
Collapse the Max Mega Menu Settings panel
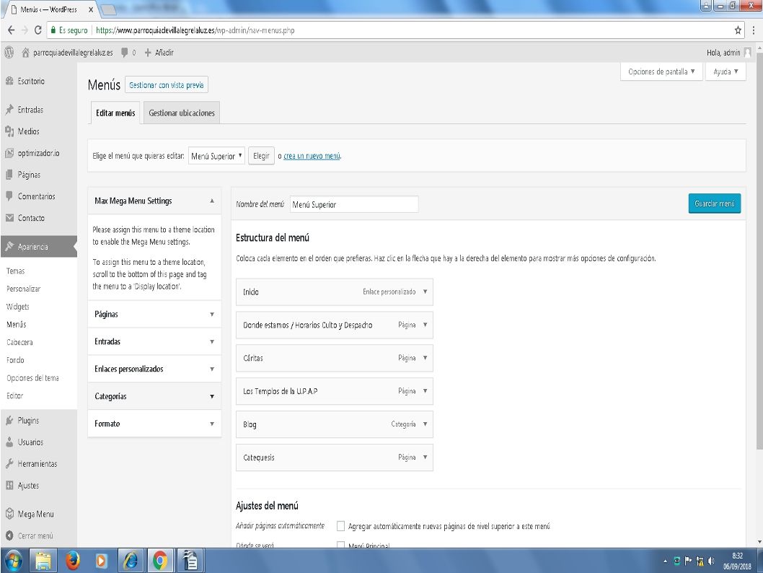pos(212,201)
